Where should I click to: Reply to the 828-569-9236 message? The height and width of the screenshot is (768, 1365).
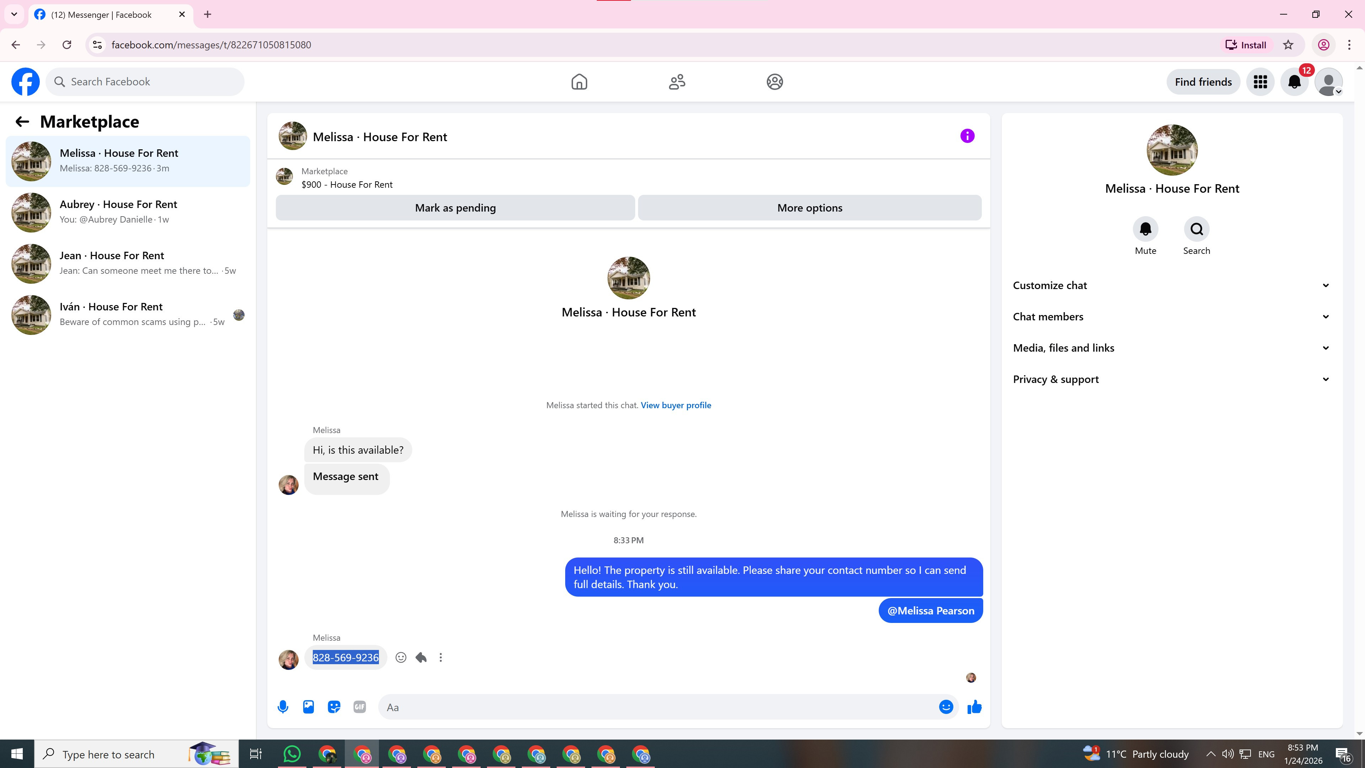pos(421,658)
